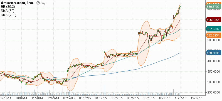Click the 08/26/15 date label

coord(149,98)
